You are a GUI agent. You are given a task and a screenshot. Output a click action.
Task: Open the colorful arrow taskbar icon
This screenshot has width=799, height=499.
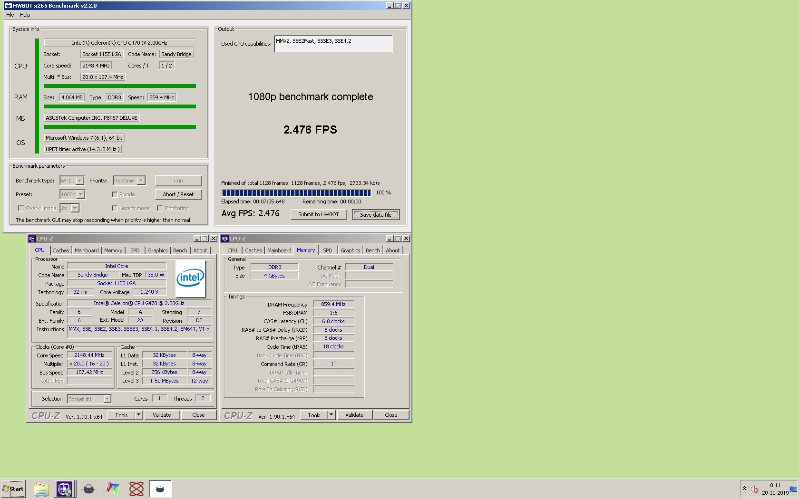coord(113,489)
